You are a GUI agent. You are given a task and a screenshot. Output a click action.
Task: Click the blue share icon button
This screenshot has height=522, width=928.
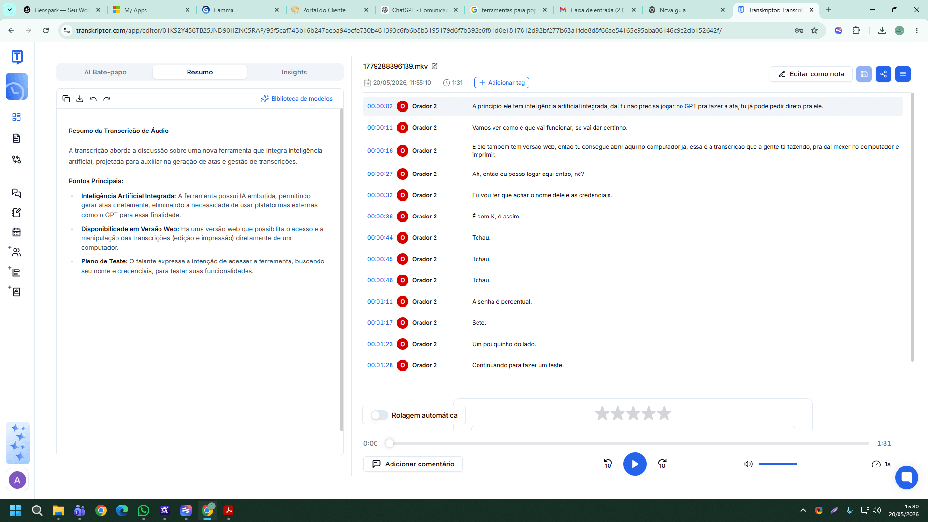[884, 74]
